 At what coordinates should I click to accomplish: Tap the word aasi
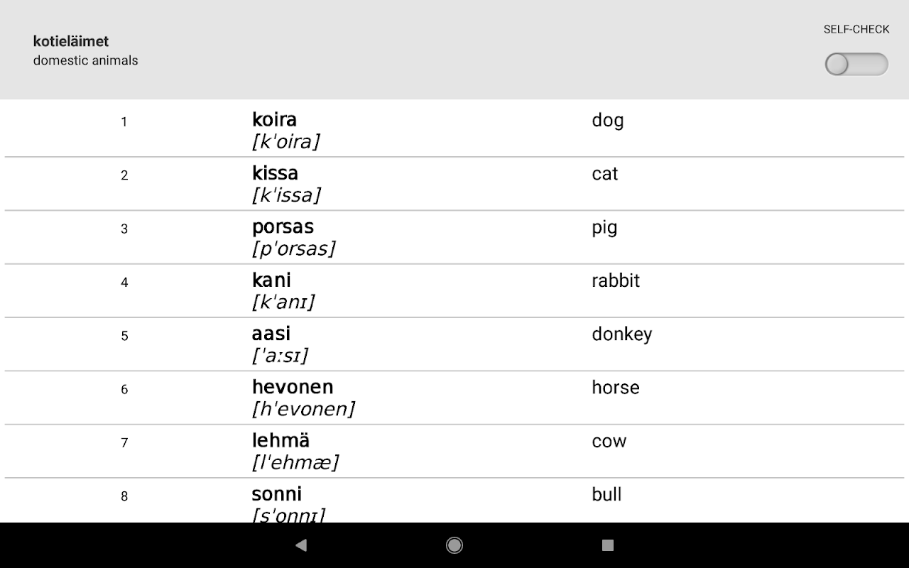(x=271, y=334)
